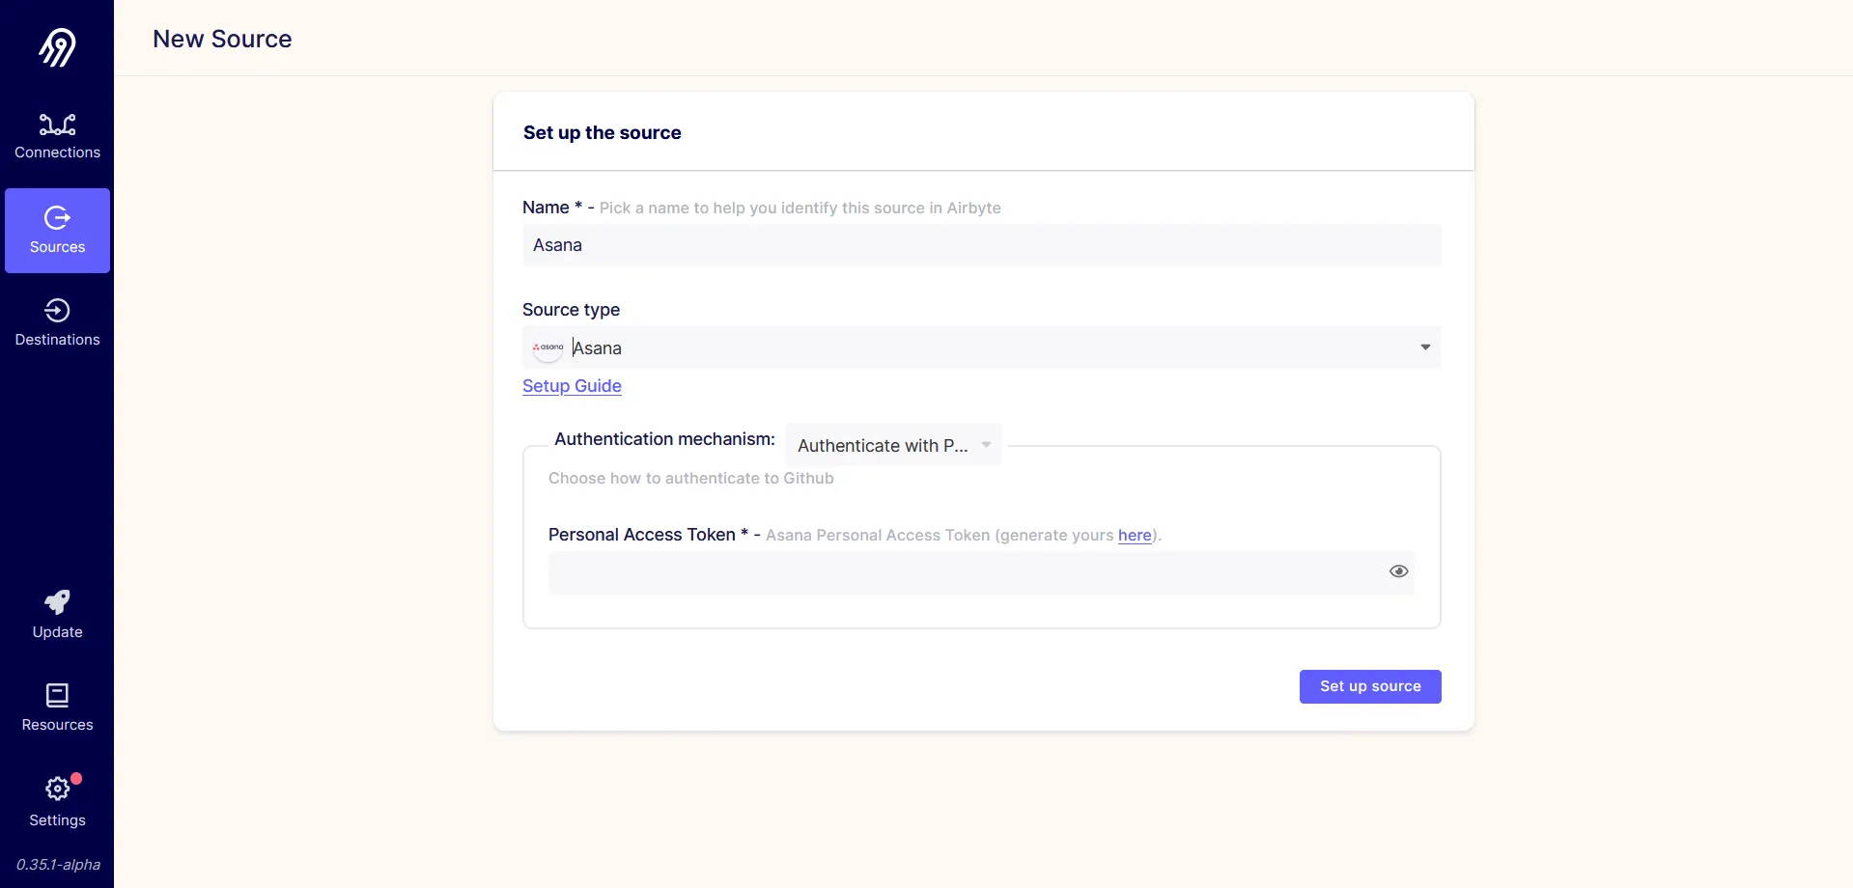Image resolution: width=1853 pixels, height=888 pixels.
Task: Open the Setup Guide link
Action: coord(572,386)
